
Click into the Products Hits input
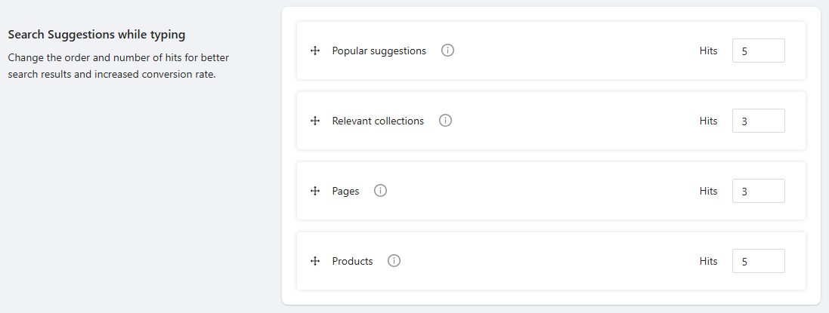(x=758, y=261)
